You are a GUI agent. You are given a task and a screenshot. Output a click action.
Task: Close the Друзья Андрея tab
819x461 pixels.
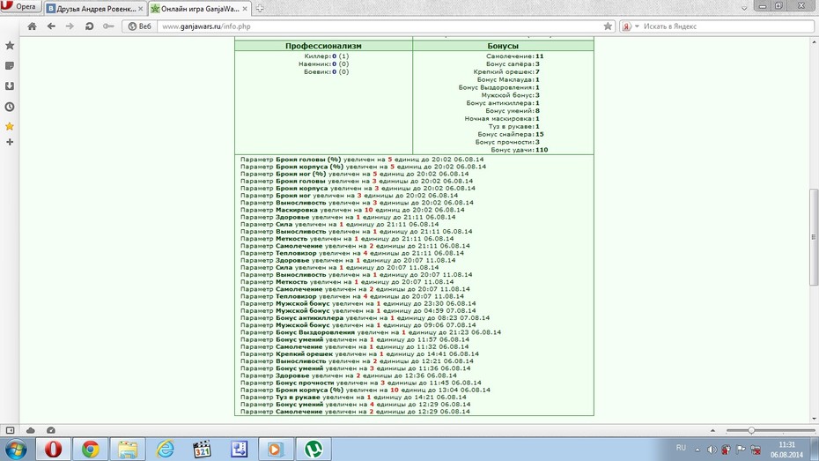(141, 9)
